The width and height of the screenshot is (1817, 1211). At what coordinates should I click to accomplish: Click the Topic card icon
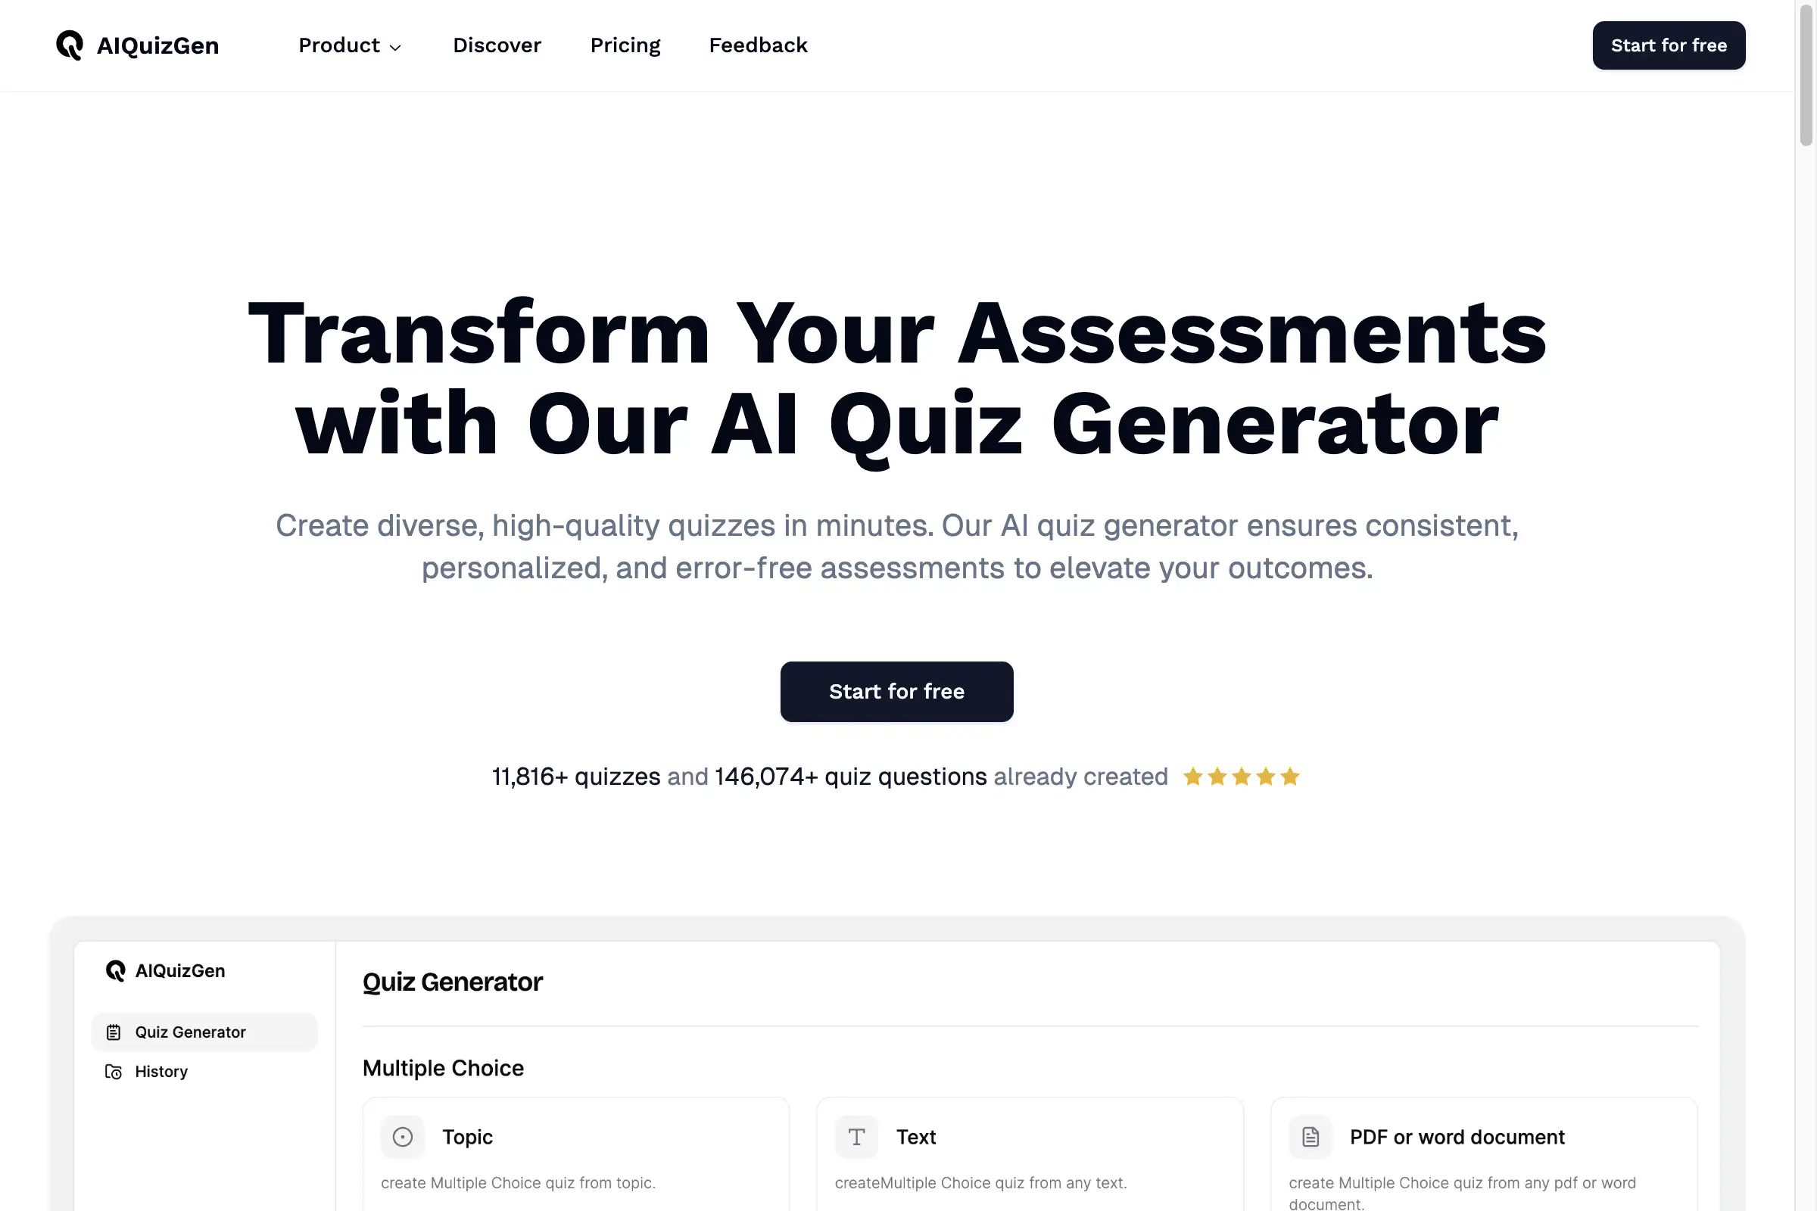tap(401, 1134)
